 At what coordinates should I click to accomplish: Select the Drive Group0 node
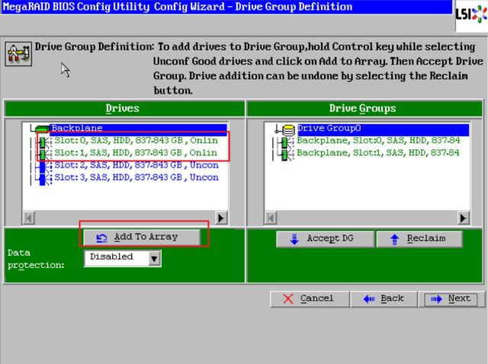(383, 129)
